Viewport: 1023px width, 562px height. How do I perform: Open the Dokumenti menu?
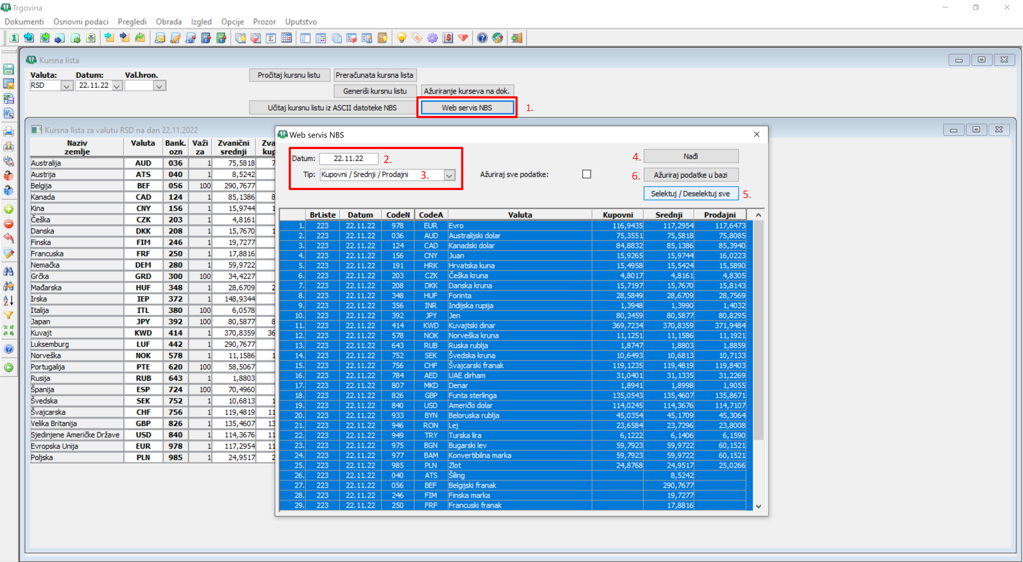[x=24, y=22]
